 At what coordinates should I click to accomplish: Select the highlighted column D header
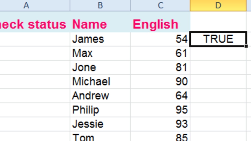pyautogui.click(x=220, y=5)
